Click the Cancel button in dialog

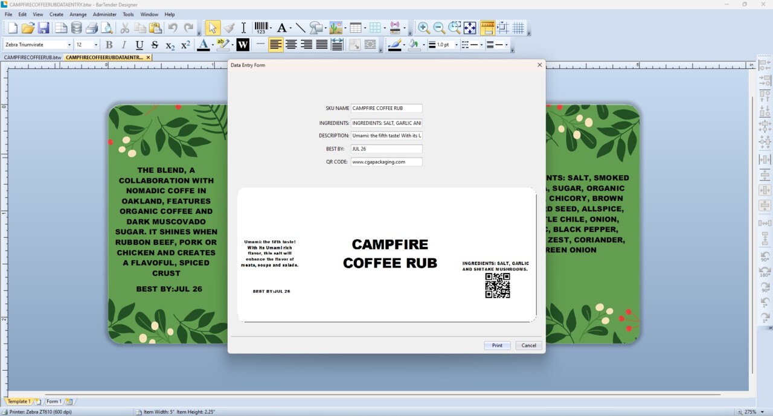click(x=529, y=345)
